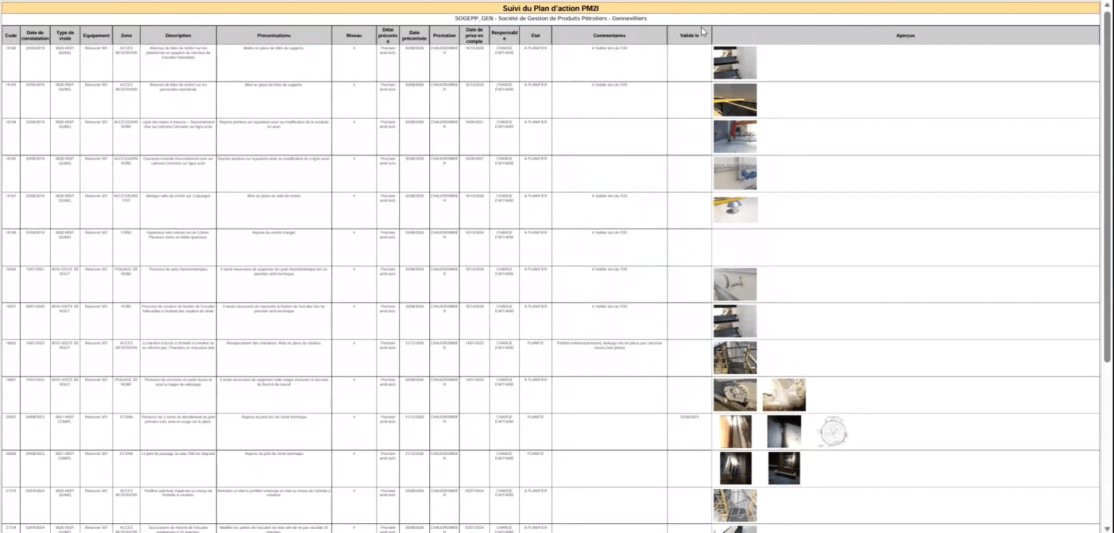The image size is (1114, 533).
Task: Select the Validé le column header
Action: (689, 36)
